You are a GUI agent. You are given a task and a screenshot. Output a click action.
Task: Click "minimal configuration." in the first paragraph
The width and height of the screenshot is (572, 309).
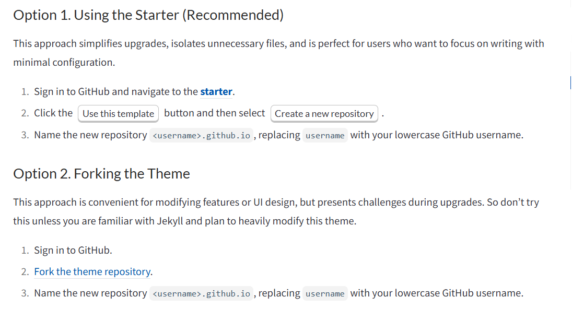tap(64, 62)
